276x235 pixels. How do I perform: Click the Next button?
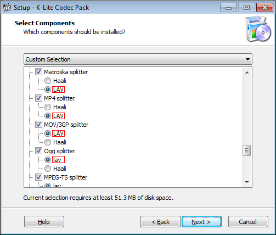click(201, 222)
